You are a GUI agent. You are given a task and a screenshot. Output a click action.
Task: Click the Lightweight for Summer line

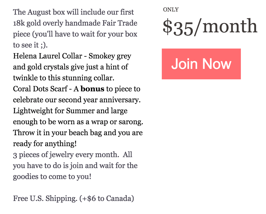pyautogui.click(x=70, y=111)
